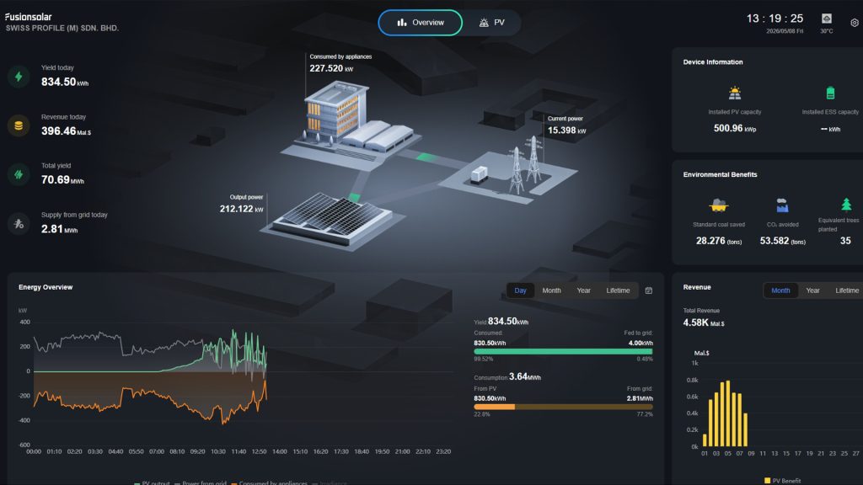Switch Revenue panel to Year
The height and width of the screenshot is (485, 863).
pos(812,290)
